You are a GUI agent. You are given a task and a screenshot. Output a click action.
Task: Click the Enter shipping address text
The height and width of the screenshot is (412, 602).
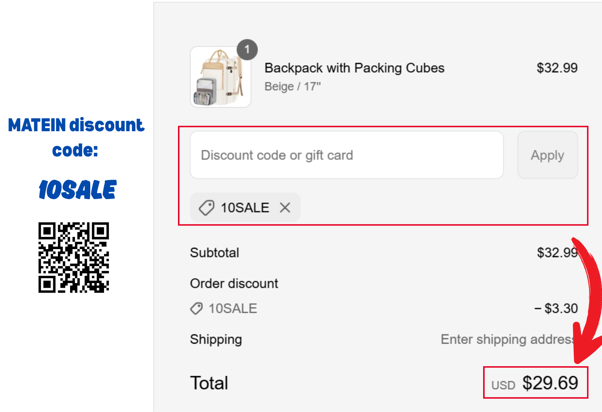click(507, 339)
